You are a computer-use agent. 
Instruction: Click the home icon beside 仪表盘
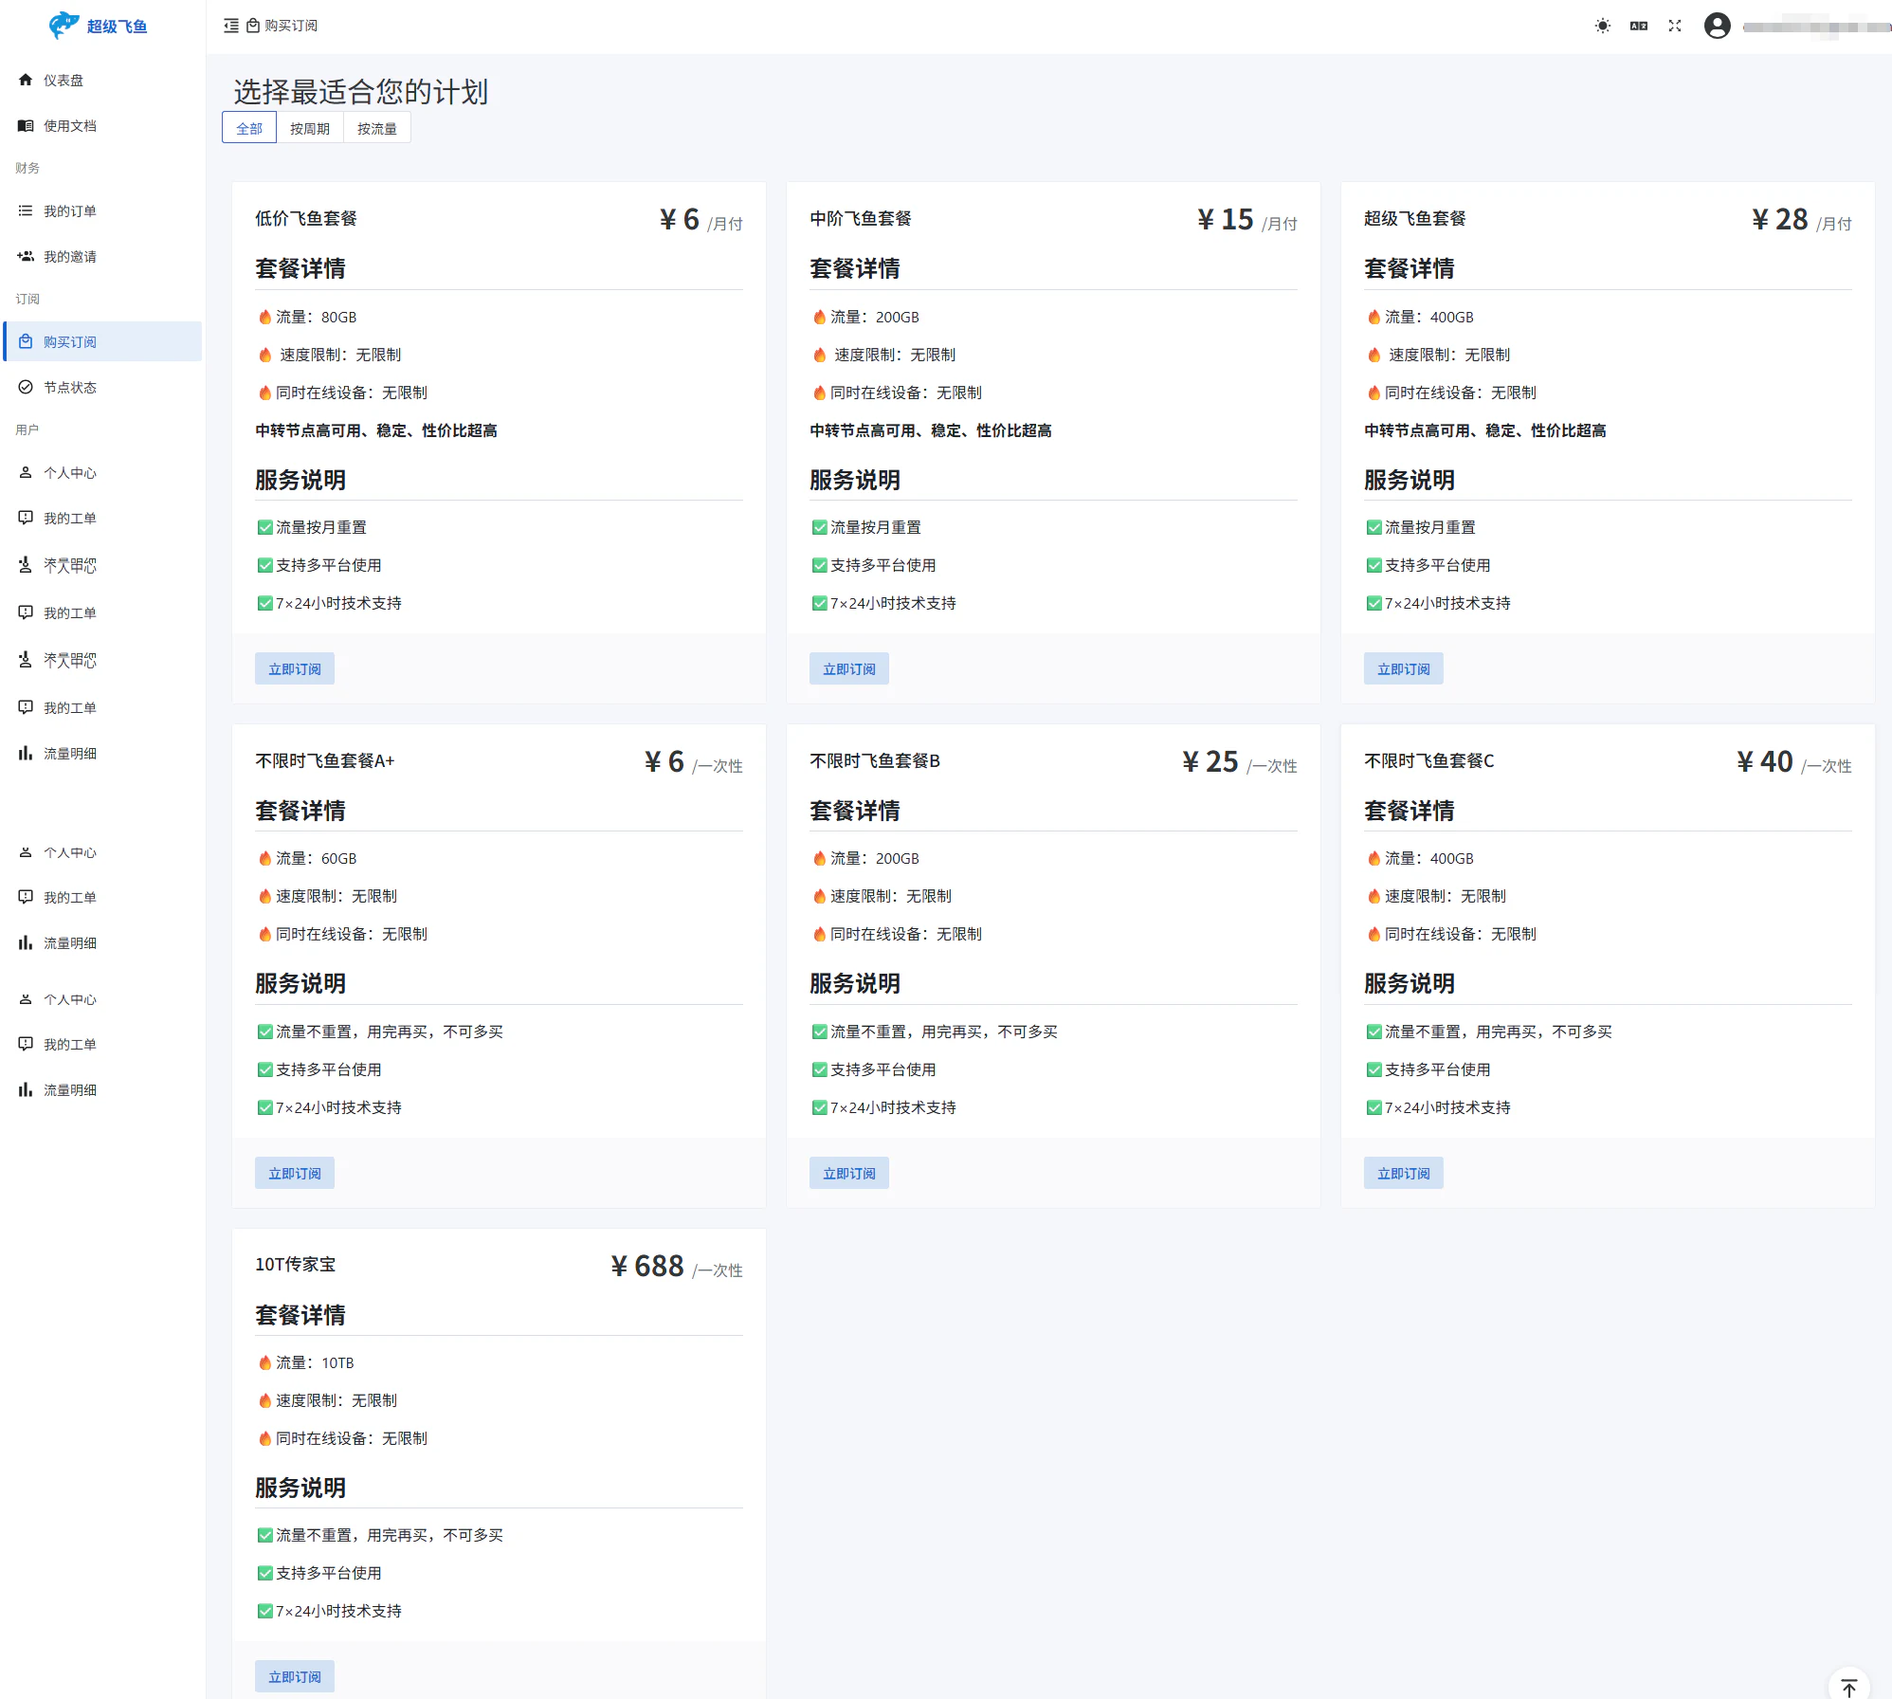26,80
